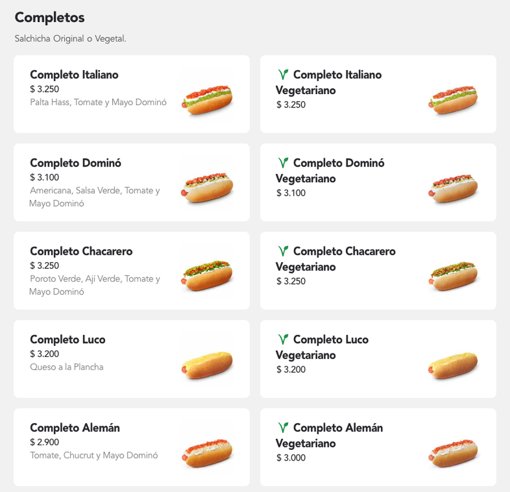510x492 pixels.
Task: Open the Completo Dominó item title
Action: click(x=75, y=162)
